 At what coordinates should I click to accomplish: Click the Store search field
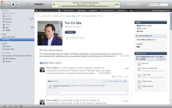158,5
